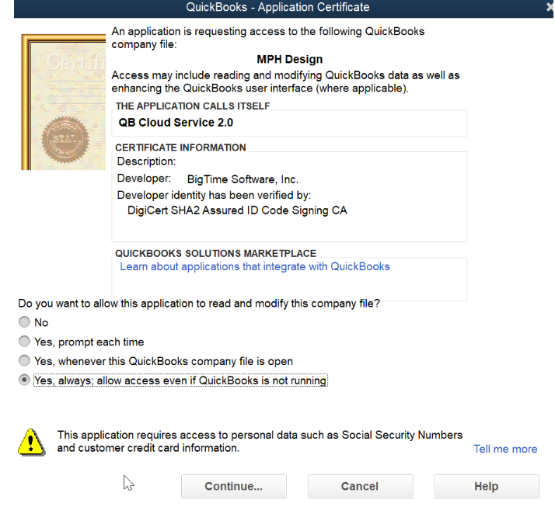
Task: Close the Application Certificate window
Action: click(550, 8)
